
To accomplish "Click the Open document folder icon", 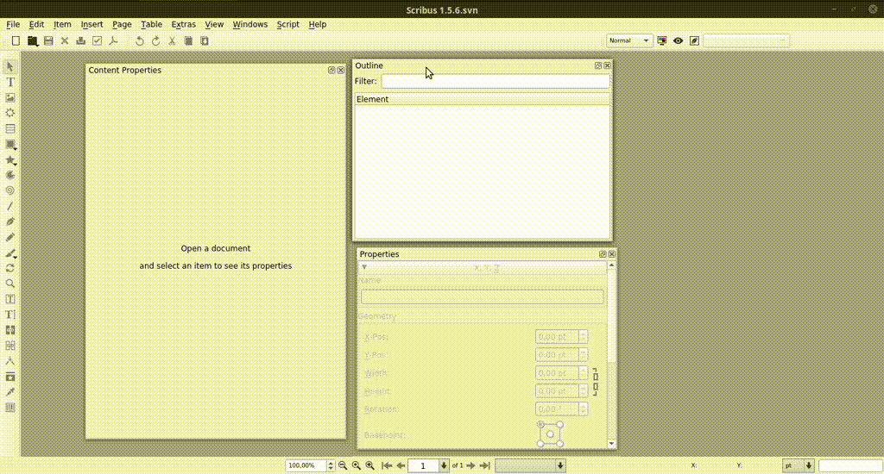I will [x=32, y=41].
